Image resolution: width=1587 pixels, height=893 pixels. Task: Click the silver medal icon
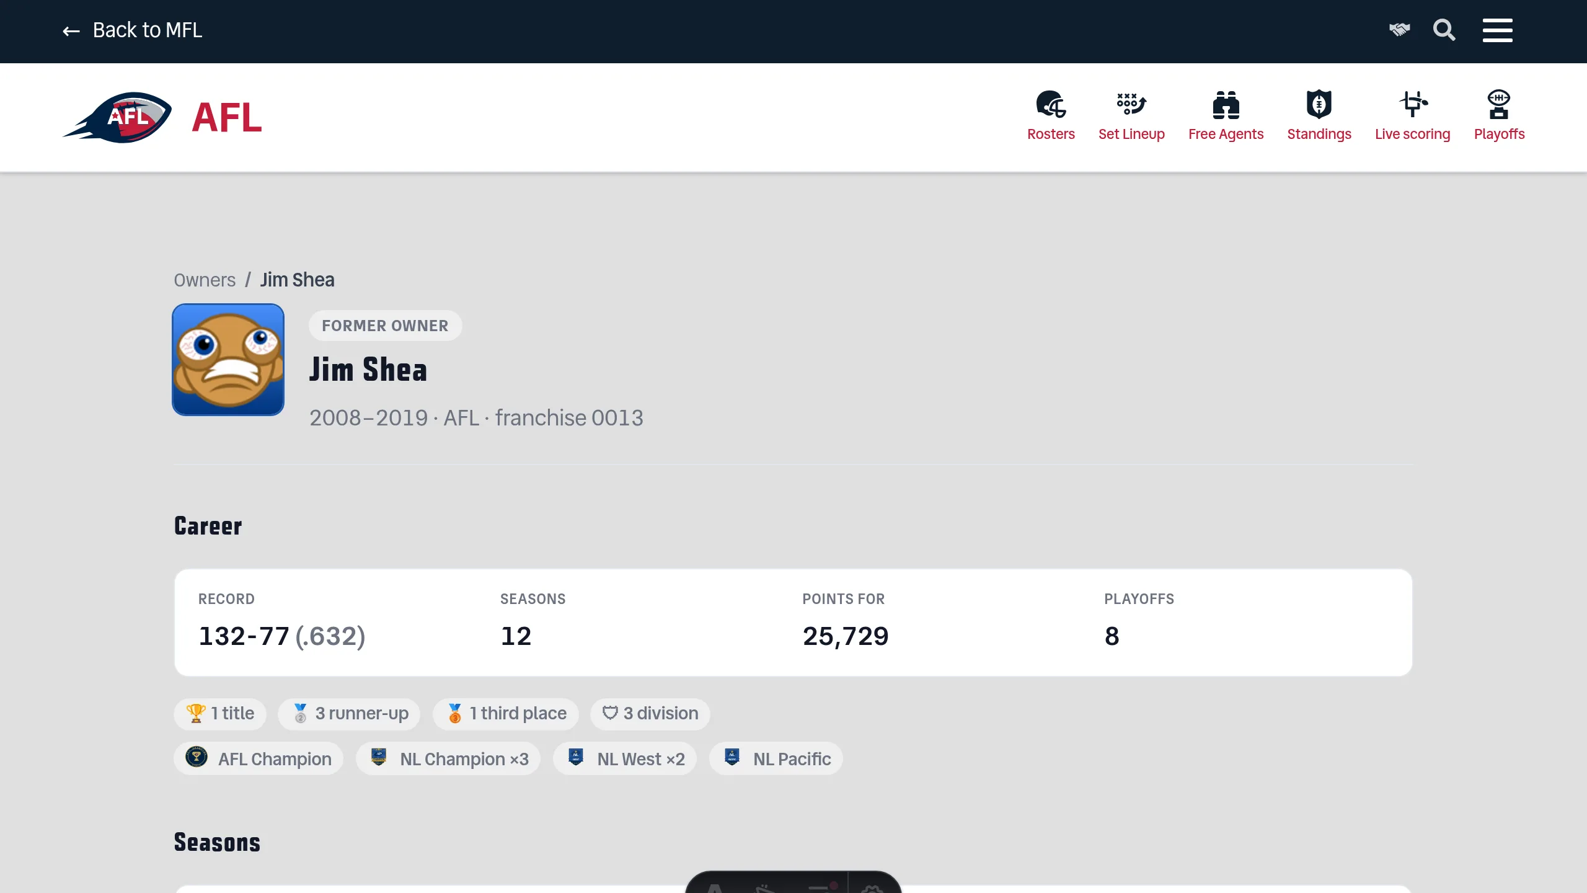point(300,713)
